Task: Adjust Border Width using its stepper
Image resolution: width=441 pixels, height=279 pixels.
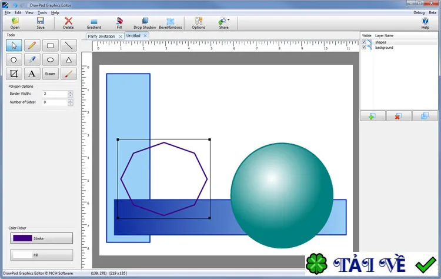Action: 71,94
